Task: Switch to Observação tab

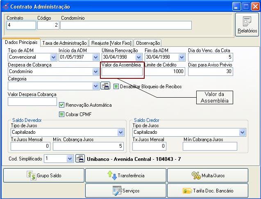Action: pyautogui.click(x=148, y=43)
